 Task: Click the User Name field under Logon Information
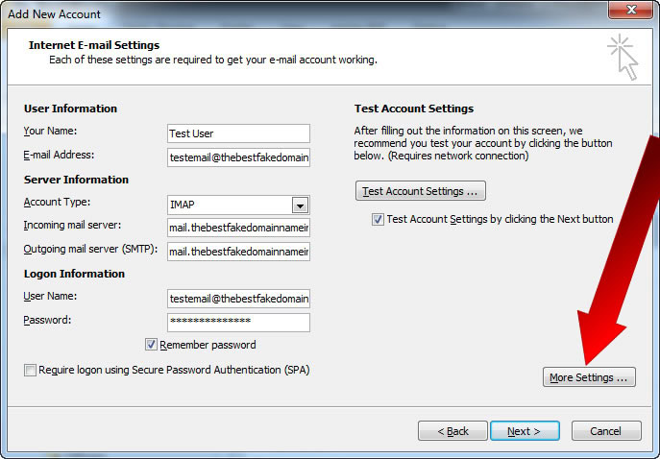coord(238,299)
